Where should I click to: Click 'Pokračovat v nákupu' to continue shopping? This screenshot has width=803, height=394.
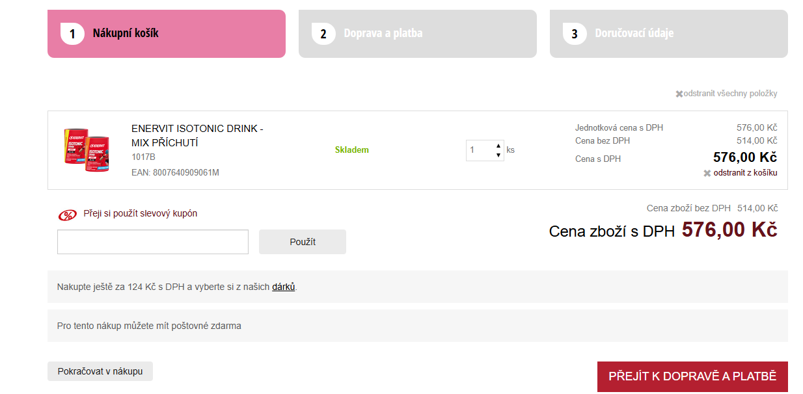(100, 371)
